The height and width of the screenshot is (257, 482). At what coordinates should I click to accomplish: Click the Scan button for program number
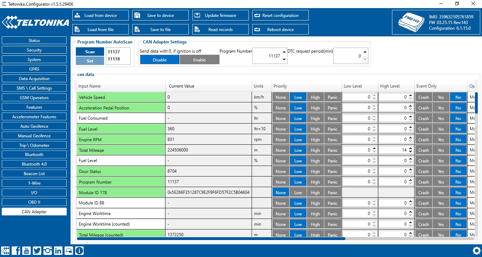click(90, 52)
